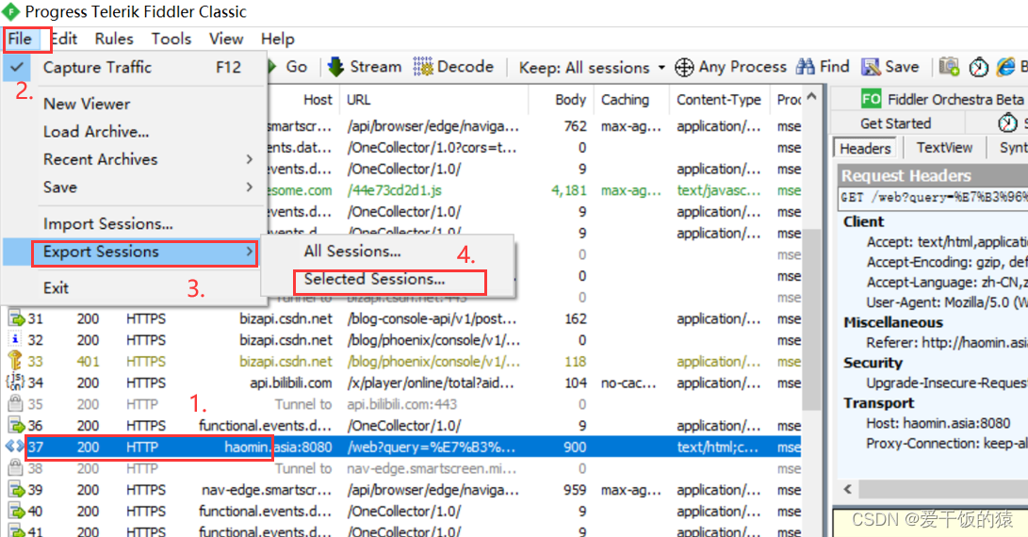Select session 35 lock icon

15,404
